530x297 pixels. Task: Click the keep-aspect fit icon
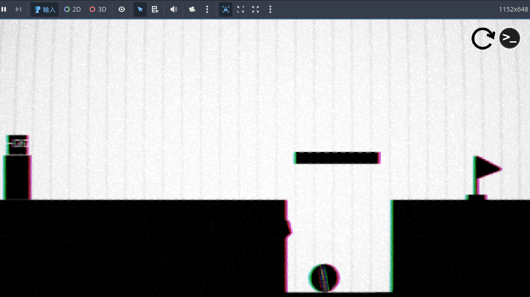coord(241,9)
